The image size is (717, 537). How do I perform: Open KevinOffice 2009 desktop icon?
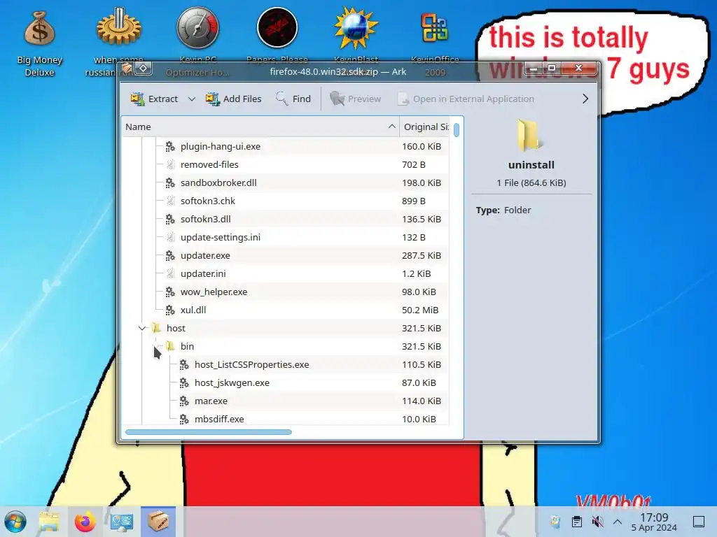click(435, 28)
